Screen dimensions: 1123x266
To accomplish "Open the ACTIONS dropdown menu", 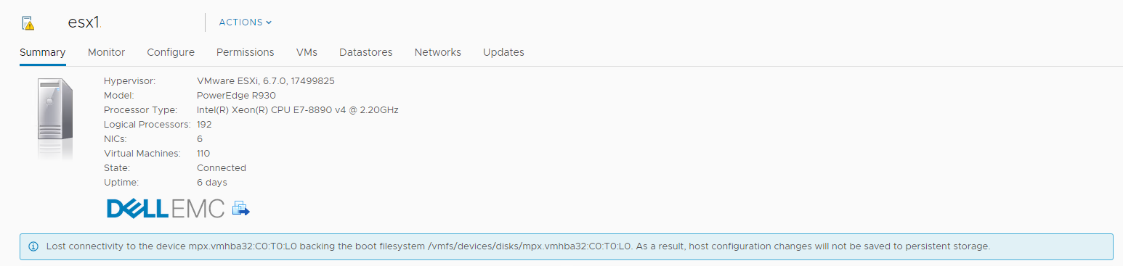I will pyautogui.click(x=246, y=22).
